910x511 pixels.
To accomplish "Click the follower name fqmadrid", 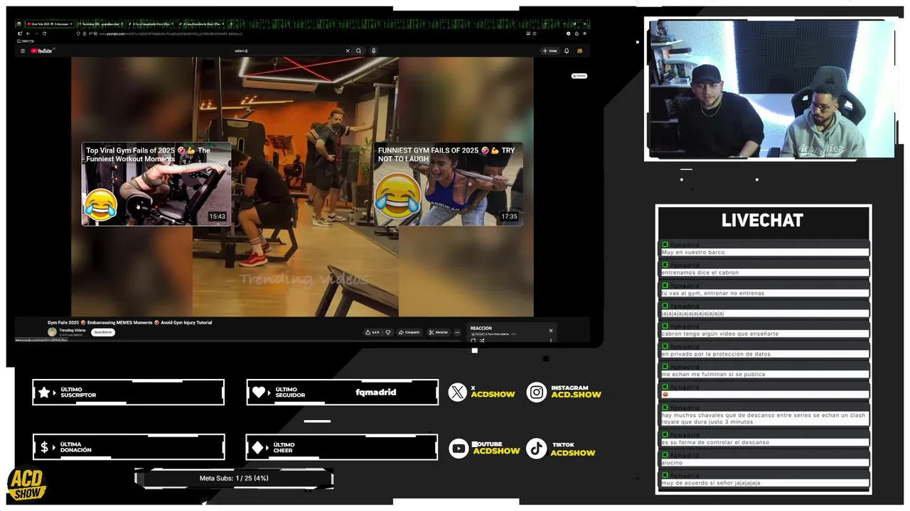I will pyautogui.click(x=376, y=392).
